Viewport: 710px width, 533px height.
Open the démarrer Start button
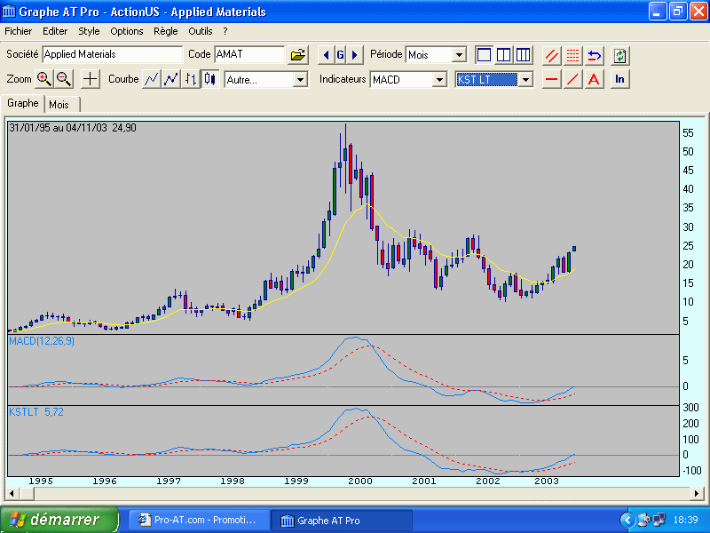[x=59, y=520]
